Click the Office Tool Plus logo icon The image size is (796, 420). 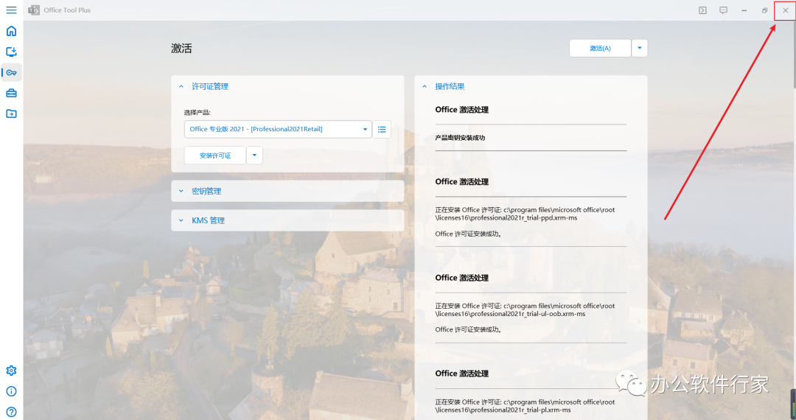tap(34, 10)
